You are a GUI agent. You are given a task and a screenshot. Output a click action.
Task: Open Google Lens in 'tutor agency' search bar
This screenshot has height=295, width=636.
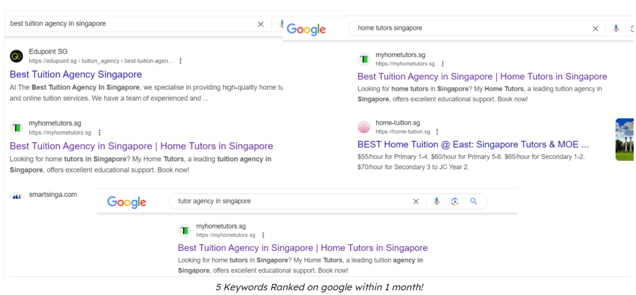pos(455,201)
